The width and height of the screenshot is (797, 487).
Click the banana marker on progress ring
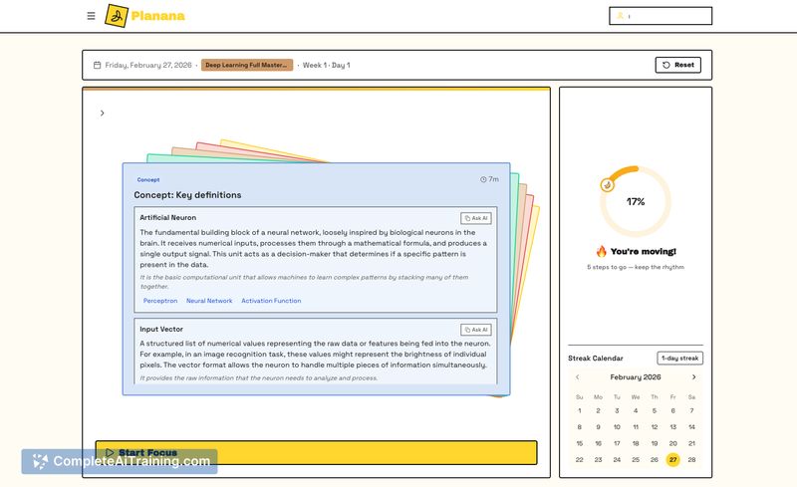[606, 184]
